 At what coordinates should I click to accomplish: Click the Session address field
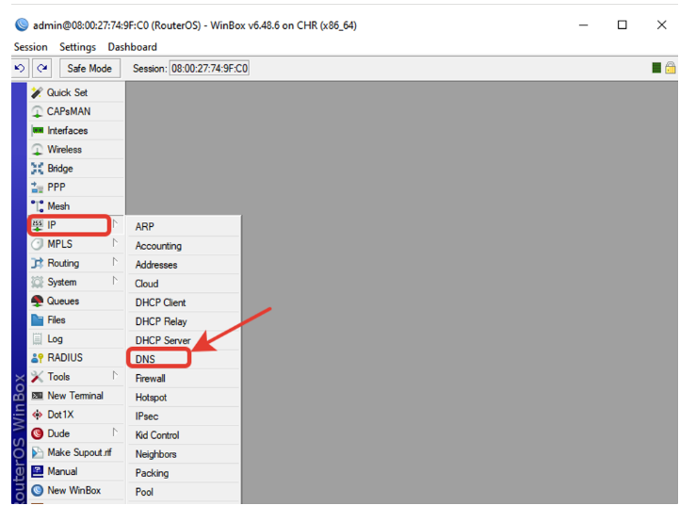[209, 69]
